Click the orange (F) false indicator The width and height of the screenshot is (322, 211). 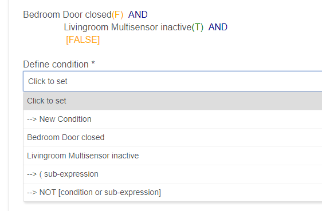tap(117, 15)
